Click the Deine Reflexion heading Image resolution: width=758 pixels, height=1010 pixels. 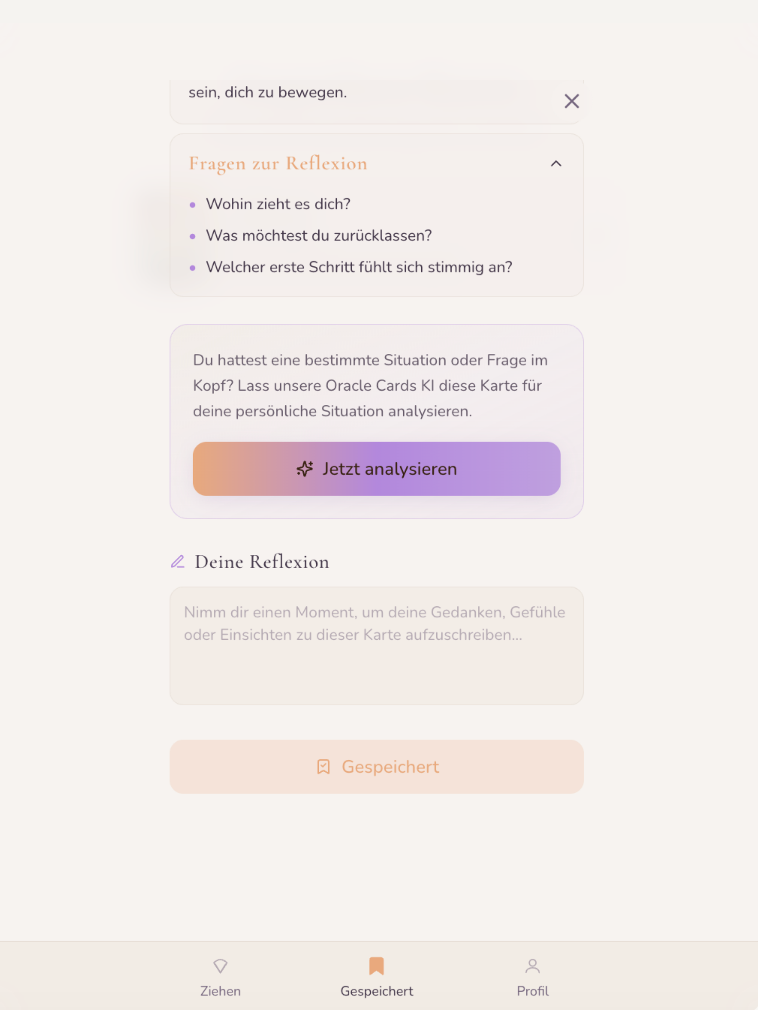tap(262, 562)
